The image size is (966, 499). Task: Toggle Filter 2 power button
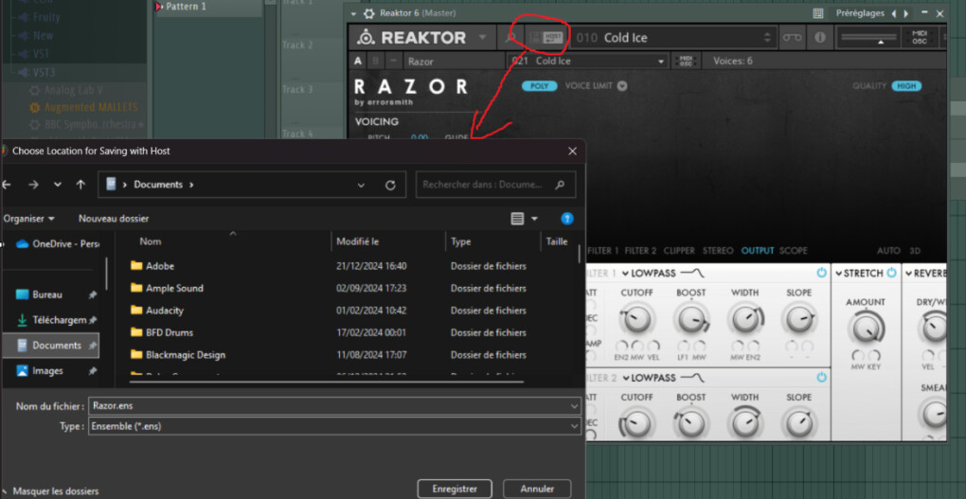(x=821, y=377)
